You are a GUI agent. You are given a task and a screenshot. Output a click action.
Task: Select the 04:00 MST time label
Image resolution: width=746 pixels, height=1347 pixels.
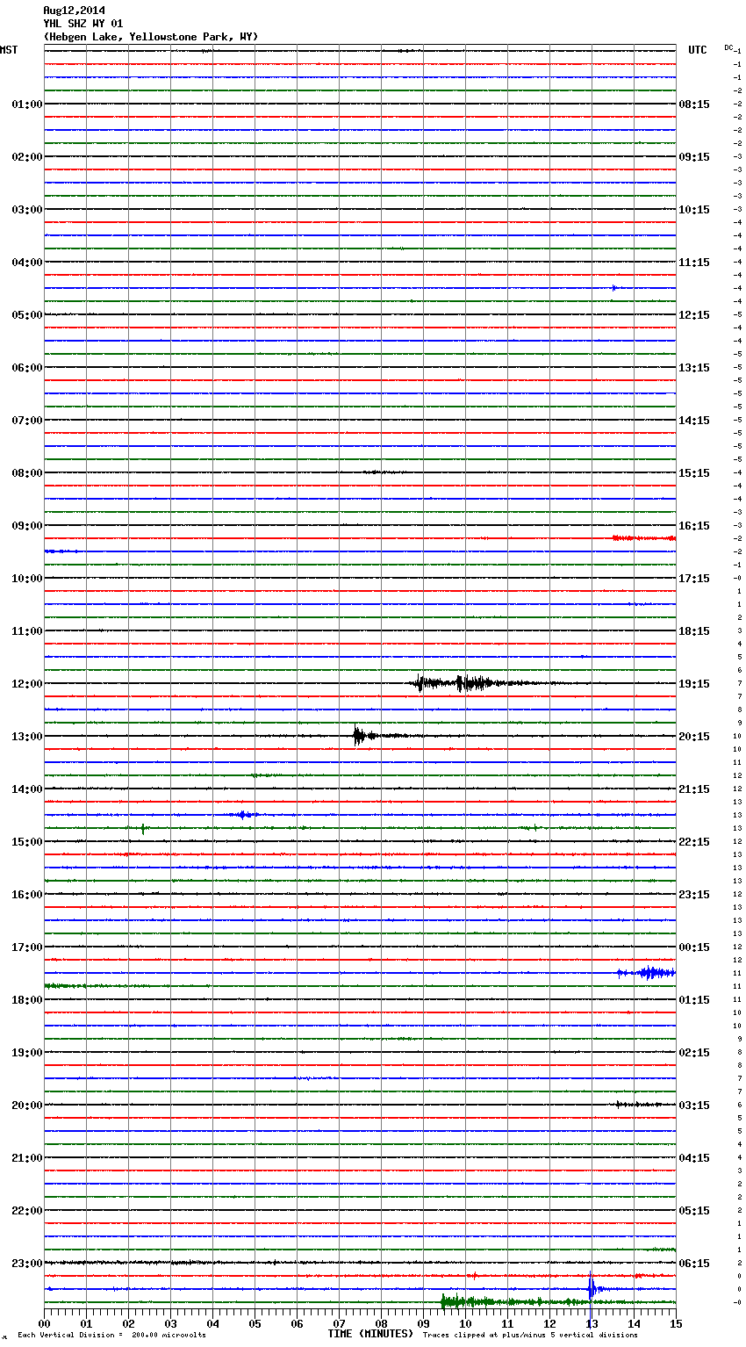coord(27,263)
